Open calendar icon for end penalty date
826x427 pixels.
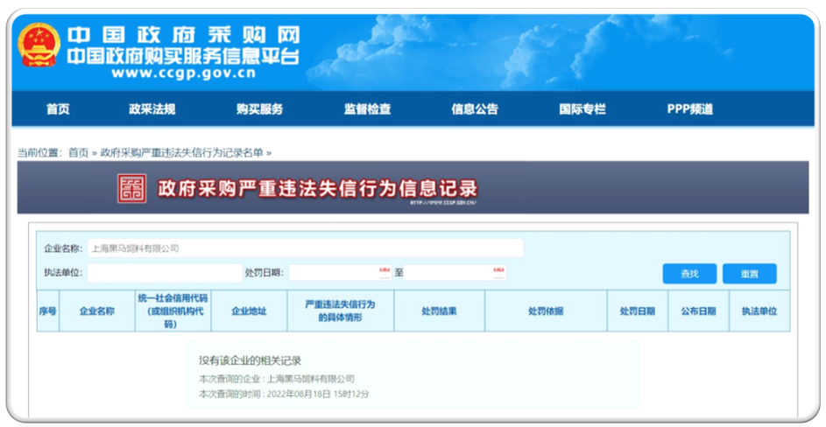point(498,272)
